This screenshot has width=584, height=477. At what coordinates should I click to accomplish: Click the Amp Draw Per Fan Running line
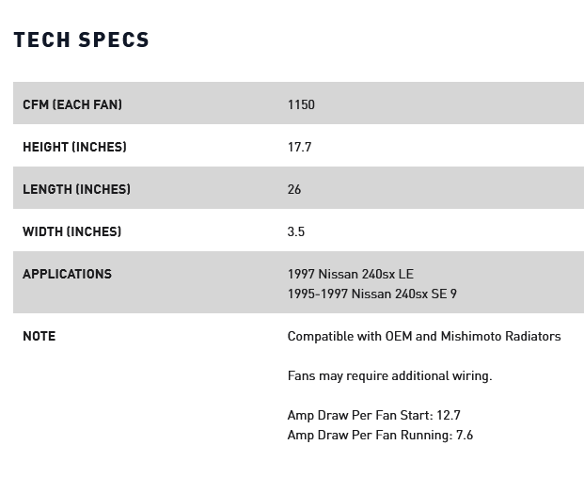click(380, 435)
